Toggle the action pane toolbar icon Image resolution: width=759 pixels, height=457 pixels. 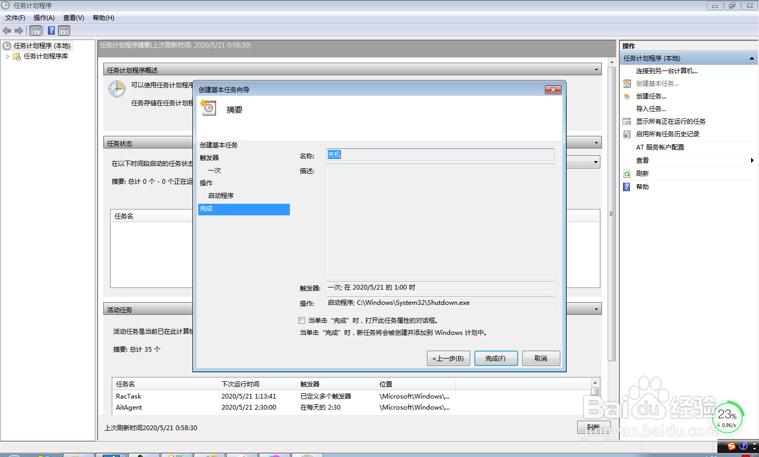pos(64,31)
